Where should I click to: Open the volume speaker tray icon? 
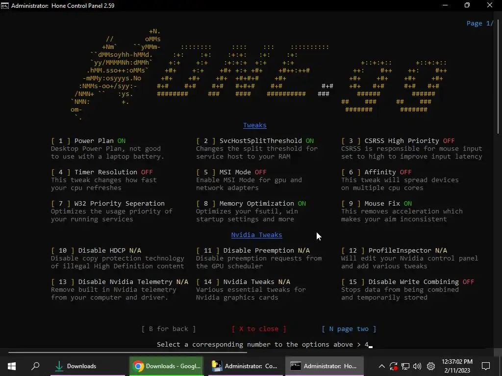pyautogui.click(x=417, y=366)
